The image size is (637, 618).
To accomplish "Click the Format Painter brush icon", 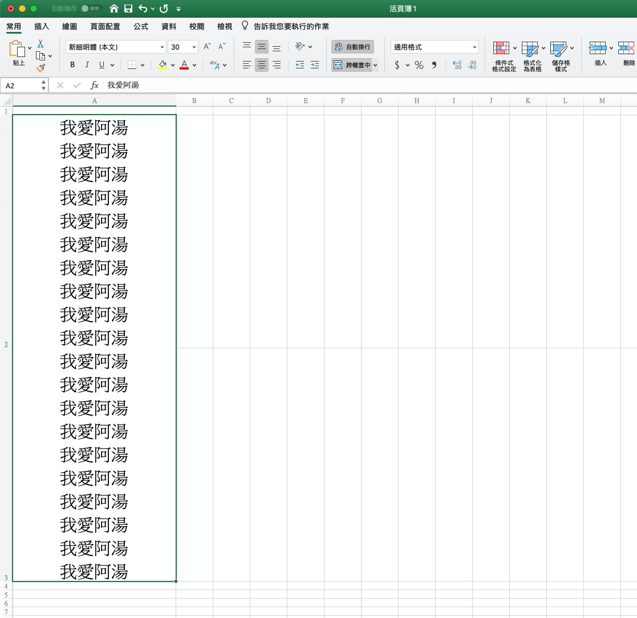I will [x=40, y=68].
